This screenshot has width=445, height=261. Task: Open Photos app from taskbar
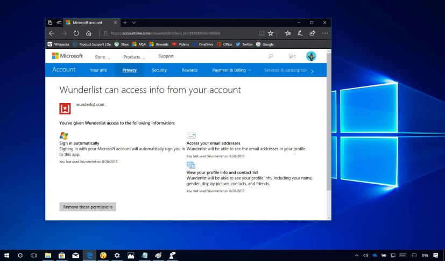tap(131, 255)
